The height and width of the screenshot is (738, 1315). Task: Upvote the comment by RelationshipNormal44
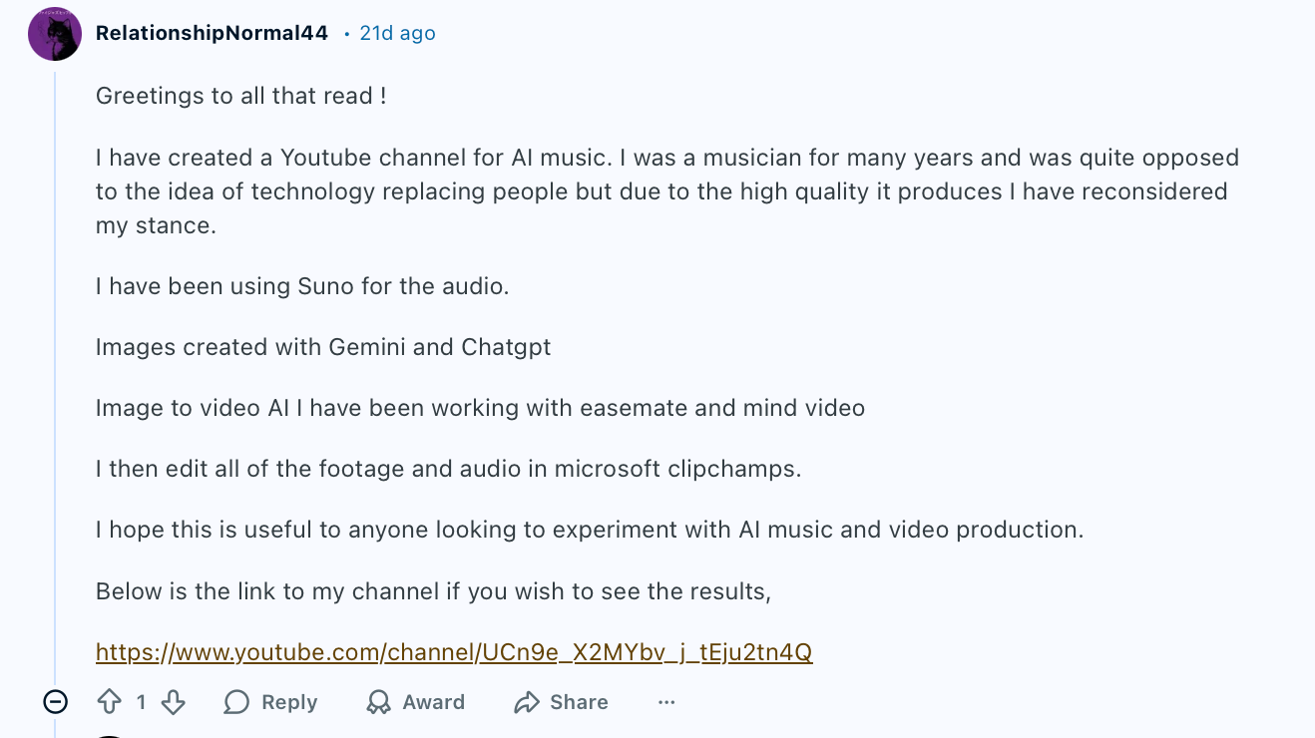(110, 702)
